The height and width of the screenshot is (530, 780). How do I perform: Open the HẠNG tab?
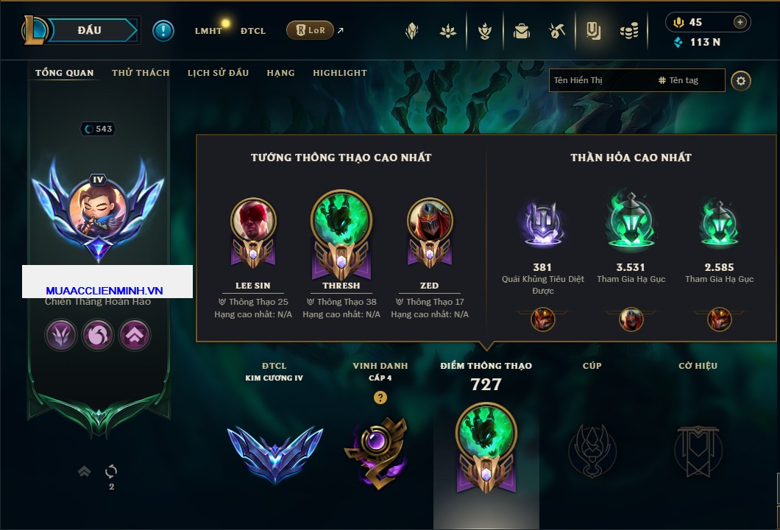tap(280, 73)
